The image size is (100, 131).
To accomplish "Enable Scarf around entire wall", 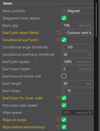I will click(x=64, y=76).
